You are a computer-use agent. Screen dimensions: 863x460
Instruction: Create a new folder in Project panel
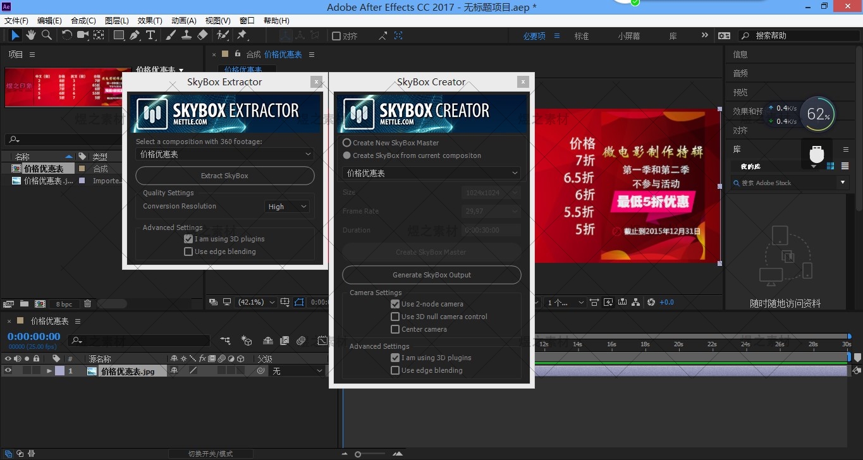[x=24, y=304]
